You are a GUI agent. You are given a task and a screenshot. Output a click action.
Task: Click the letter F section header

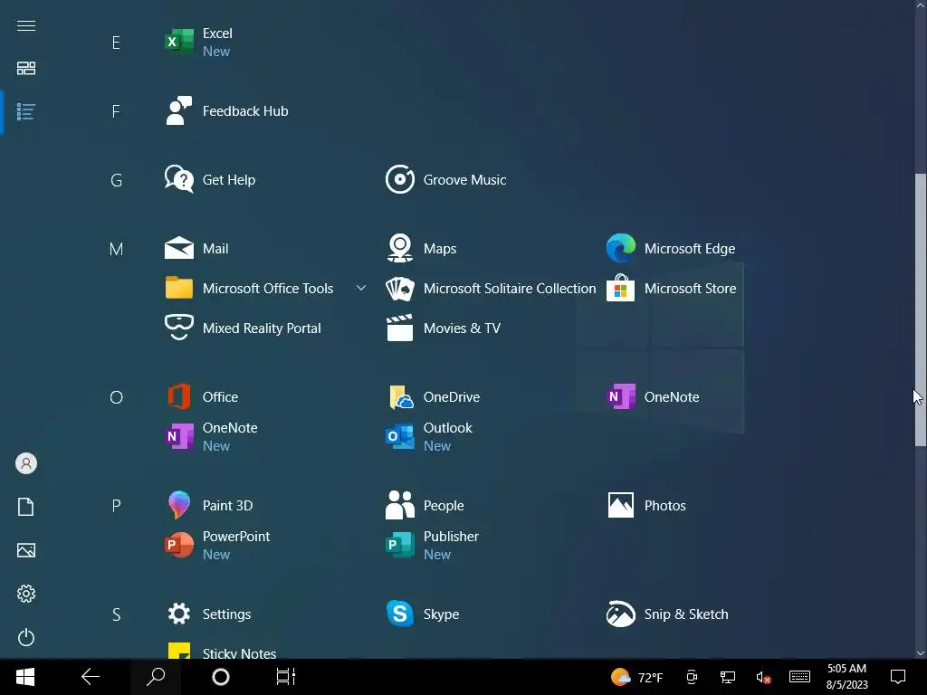tap(116, 111)
